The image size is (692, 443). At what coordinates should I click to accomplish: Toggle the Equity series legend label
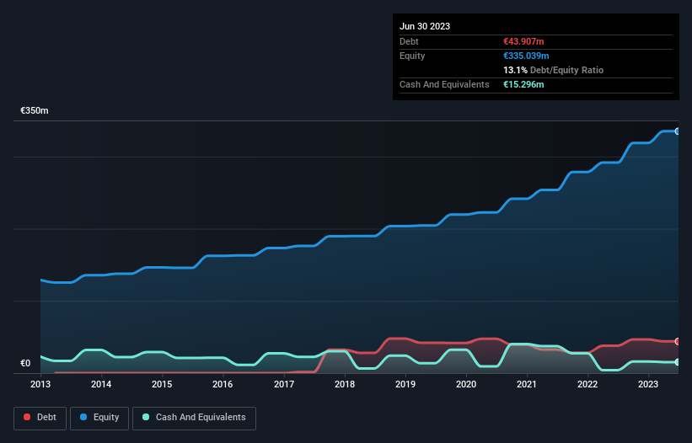click(107, 418)
